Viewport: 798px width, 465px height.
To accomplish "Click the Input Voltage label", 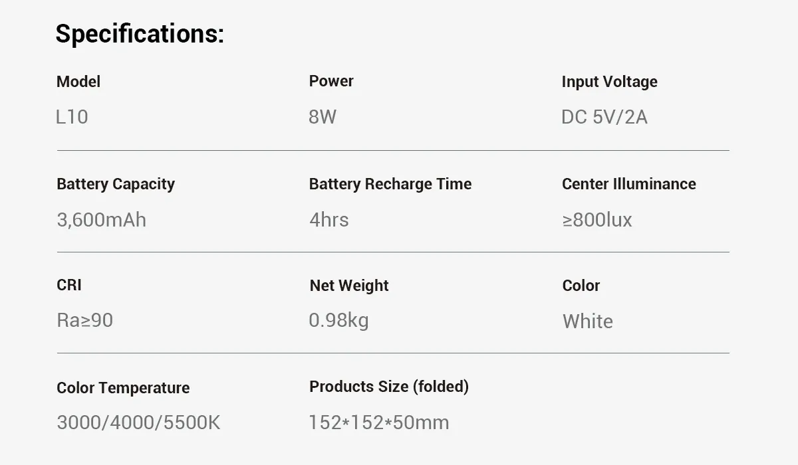I will (609, 82).
